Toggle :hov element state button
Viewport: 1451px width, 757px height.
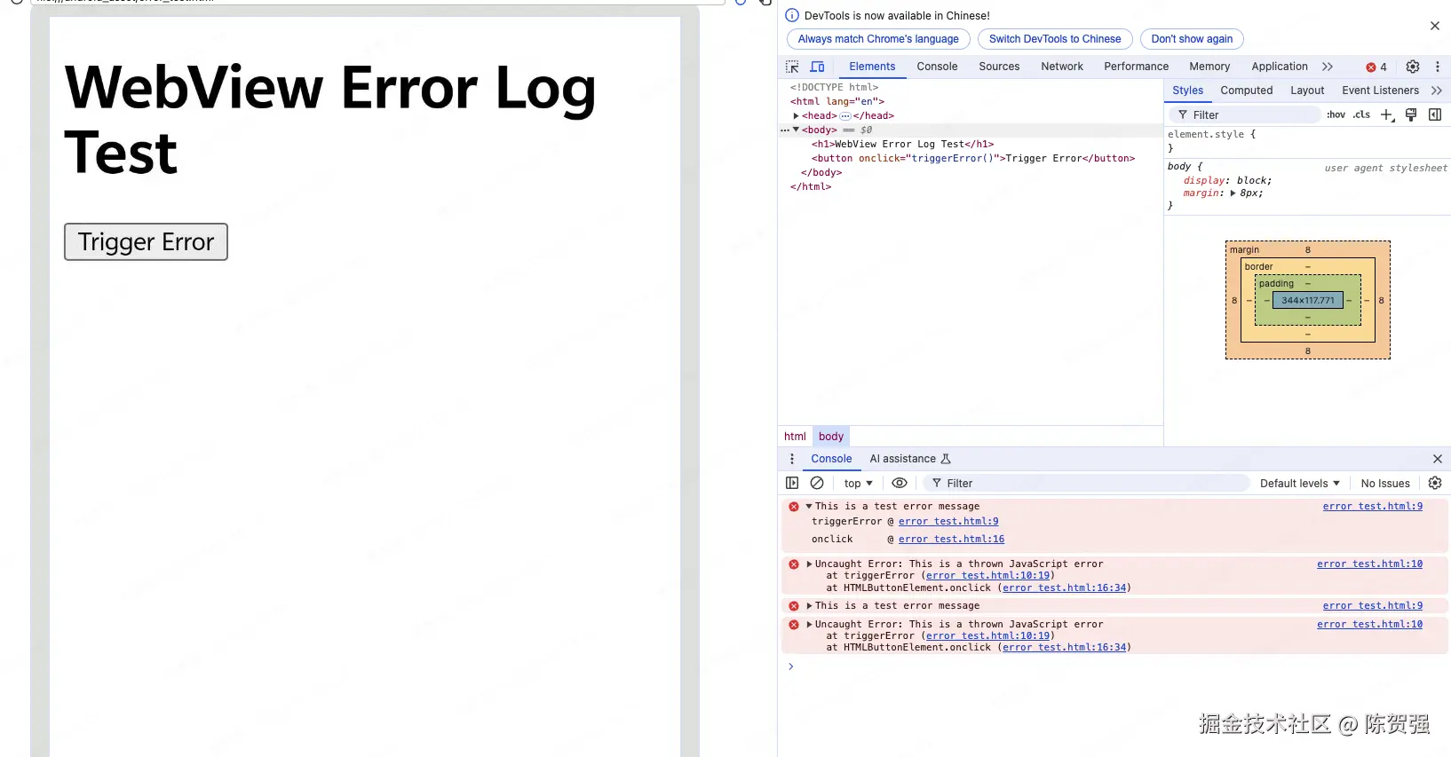click(x=1336, y=114)
